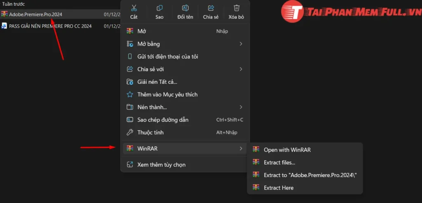Click the phone icon for Gửi tới điện thoại
The width and height of the screenshot is (422, 203).
pyautogui.click(x=130, y=56)
